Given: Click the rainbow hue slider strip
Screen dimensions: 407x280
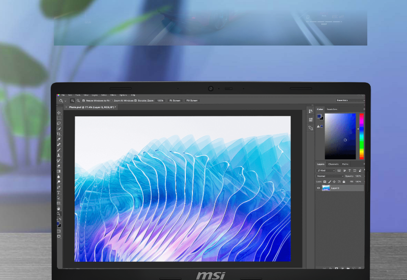Looking at the screenshot, I should tap(362, 136).
